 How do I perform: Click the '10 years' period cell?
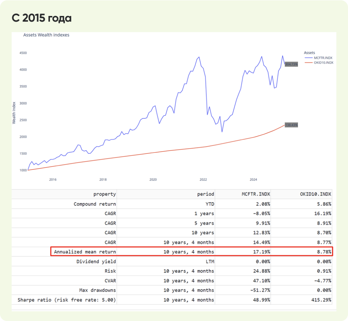click(203, 233)
